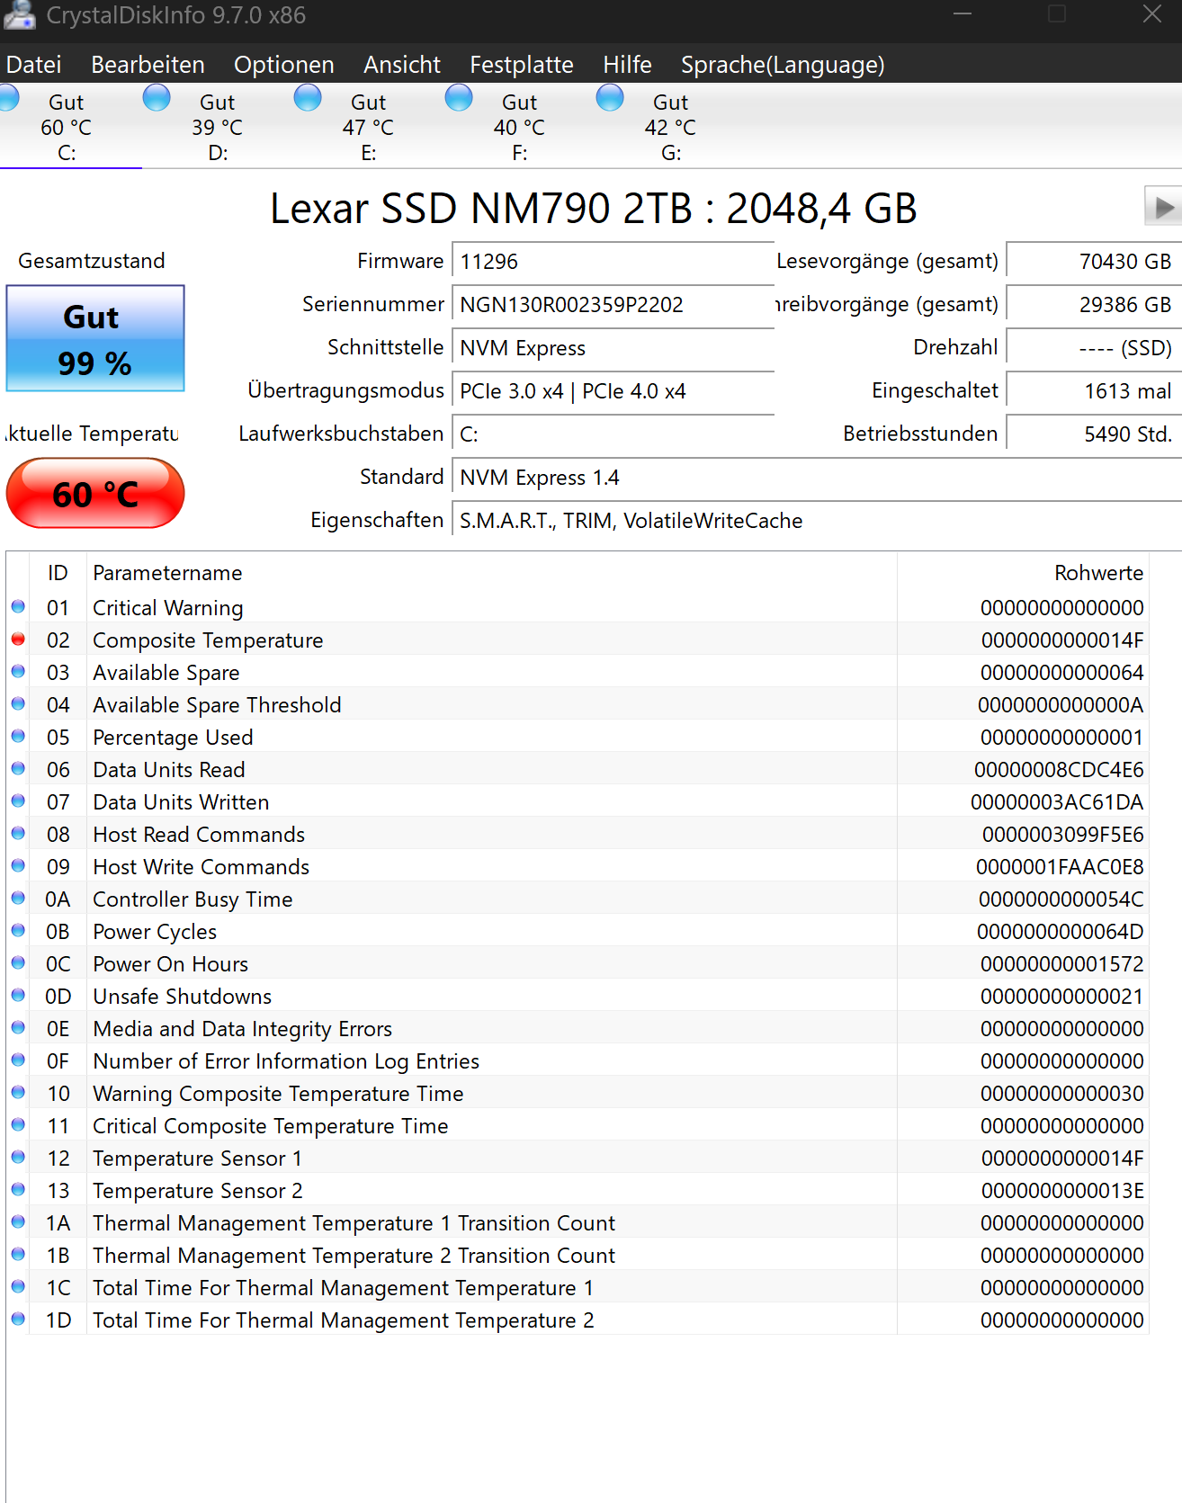
Task: Open the Bearbeiten menu
Action: [148, 65]
